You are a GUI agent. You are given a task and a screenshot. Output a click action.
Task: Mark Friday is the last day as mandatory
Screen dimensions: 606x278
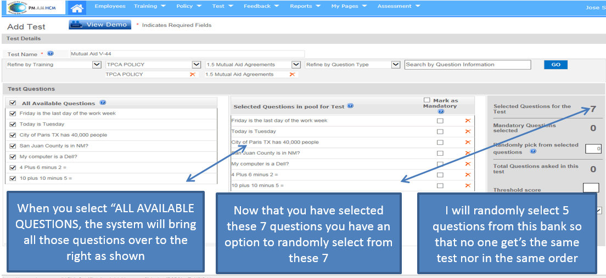pos(440,121)
